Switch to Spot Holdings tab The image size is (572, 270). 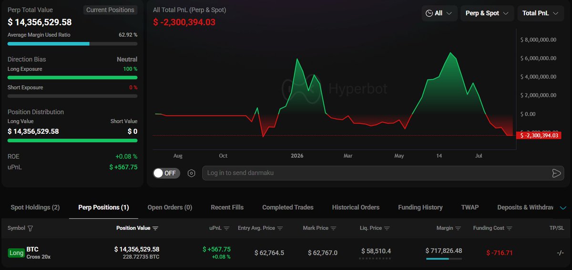click(x=35, y=207)
